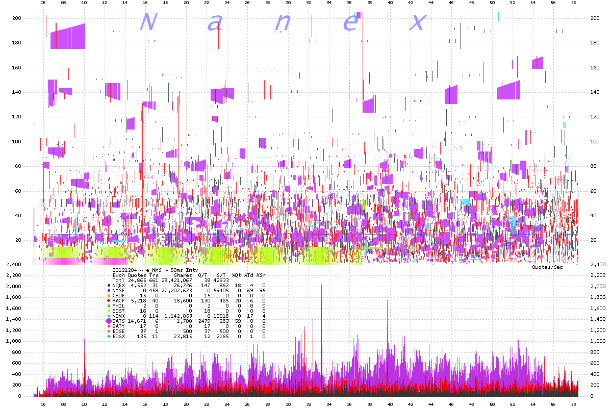Click the 'Trs' column header
The height and width of the screenshot is (408, 612).
[154, 275]
